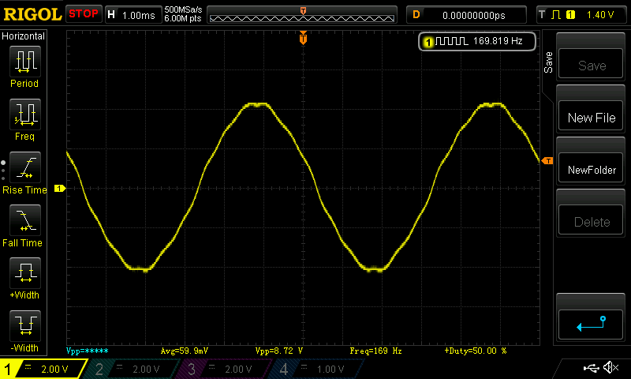631x379 pixels.
Task: Click the USB status icon
Action: [x=590, y=368]
